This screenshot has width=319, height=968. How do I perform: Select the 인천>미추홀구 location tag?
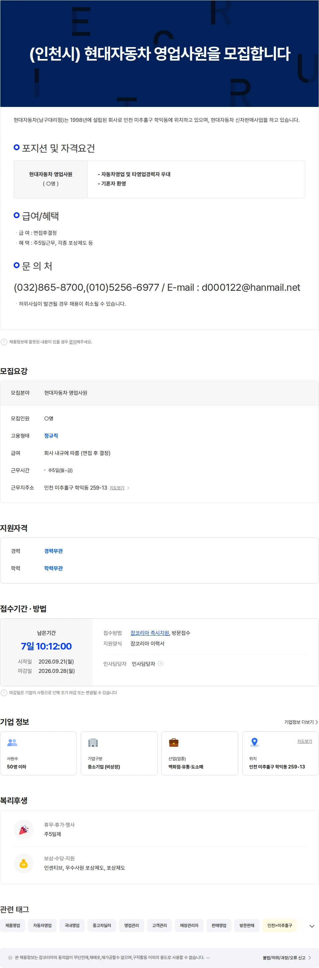pyautogui.click(x=280, y=926)
